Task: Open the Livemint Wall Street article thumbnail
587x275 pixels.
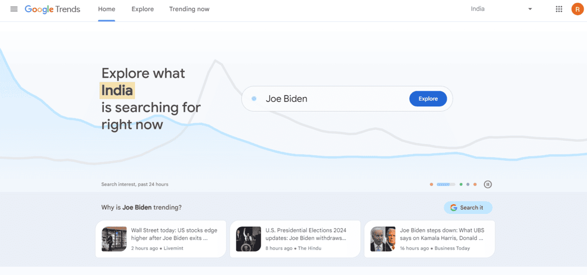Action: (114, 239)
